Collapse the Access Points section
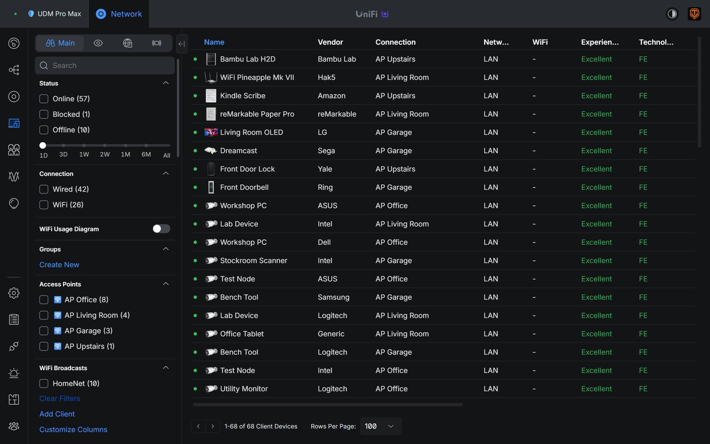Viewport: 710px width, 444px height. point(165,284)
